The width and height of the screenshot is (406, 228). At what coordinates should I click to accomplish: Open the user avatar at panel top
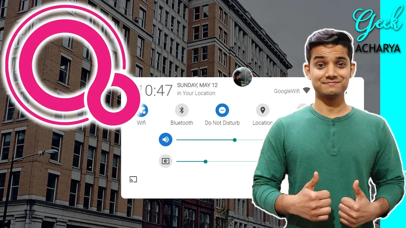tap(243, 77)
